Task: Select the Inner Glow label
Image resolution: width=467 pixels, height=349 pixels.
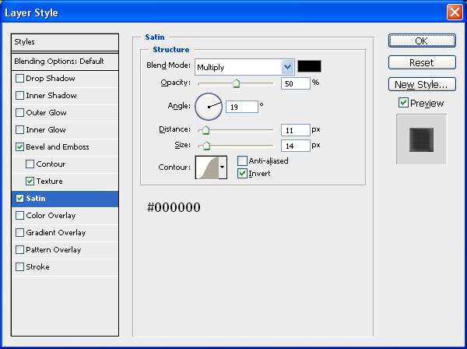Action: pos(46,129)
